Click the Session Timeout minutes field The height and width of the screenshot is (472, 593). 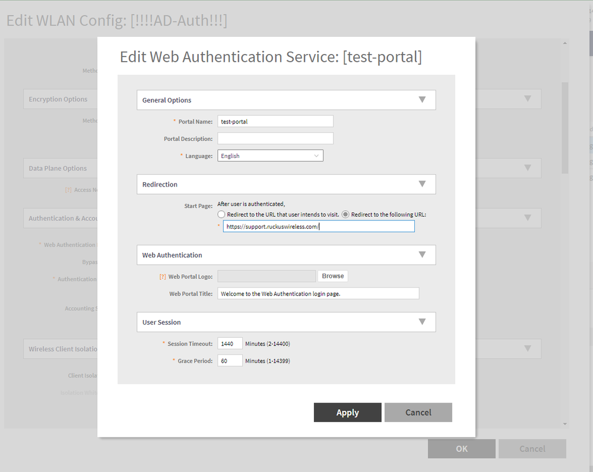click(x=230, y=344)
